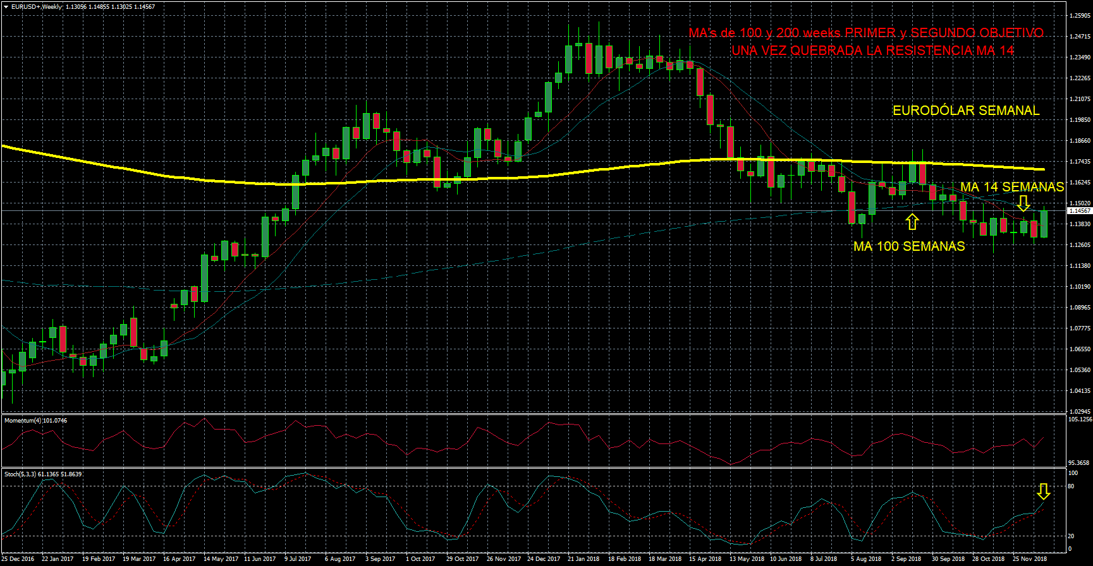Image resolution: width=1093 pixels, height=566 pixels.
Task: Open the dropdown triangle beside EURUSD+,Weekly
Action: (x=6, y=7)
